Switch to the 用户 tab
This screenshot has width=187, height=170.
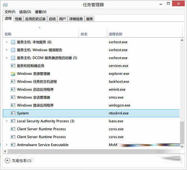pyautogui.click(x=62, y=19)
